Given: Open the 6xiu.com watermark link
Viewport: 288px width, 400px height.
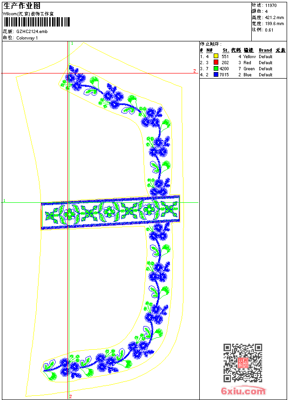Looking at the screenshot, I should (243, 391).
